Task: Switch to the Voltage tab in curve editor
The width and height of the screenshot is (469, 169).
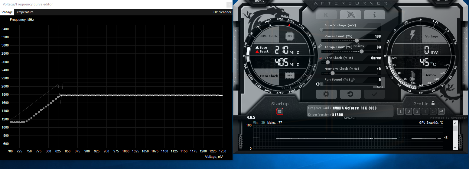Action: (x=7, y=12)
